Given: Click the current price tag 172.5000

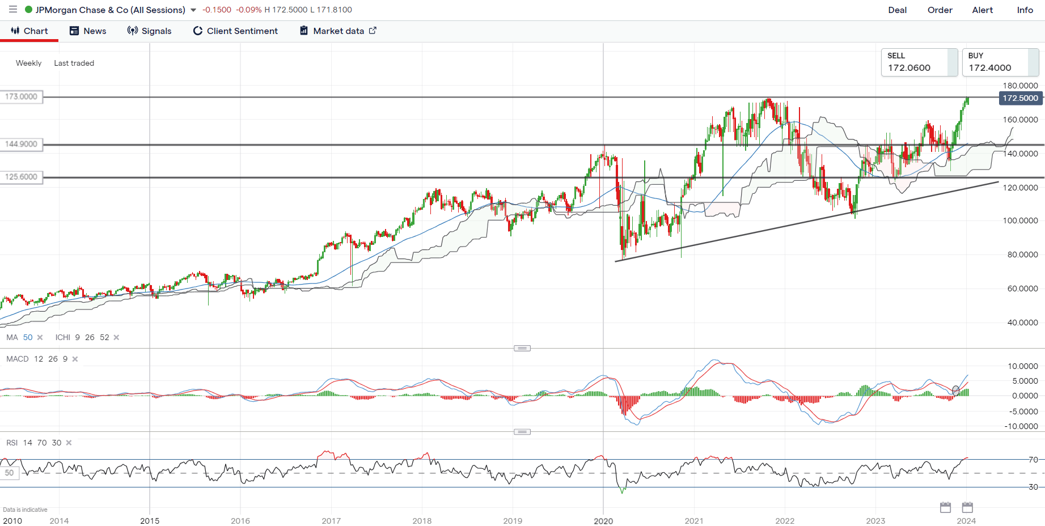Looking at the screenshot, I should pos(1020,98).
